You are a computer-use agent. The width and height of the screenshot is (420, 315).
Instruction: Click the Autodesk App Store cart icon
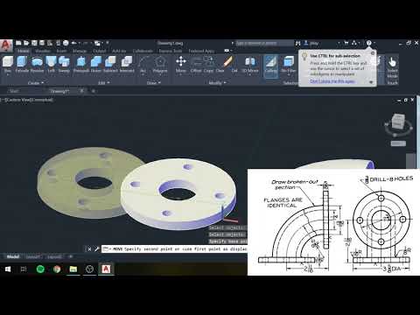click(346, 43)
